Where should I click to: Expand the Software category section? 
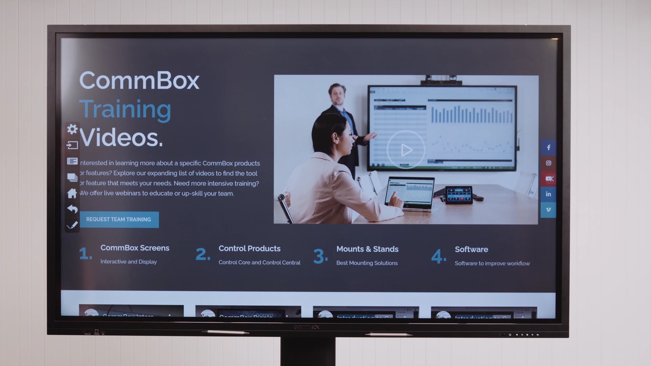[x=471, y=249]
